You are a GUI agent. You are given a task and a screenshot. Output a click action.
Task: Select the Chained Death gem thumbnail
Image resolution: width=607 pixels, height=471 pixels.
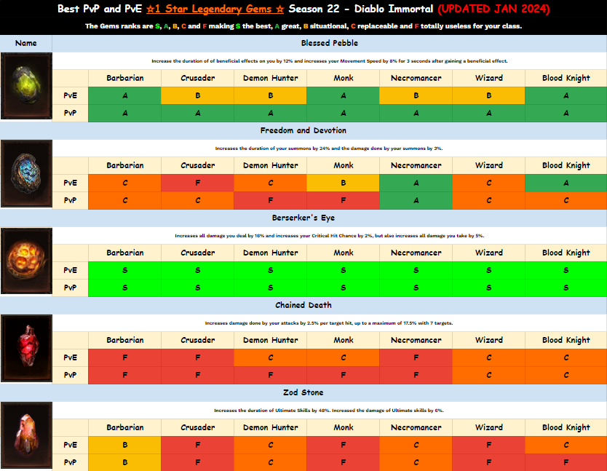click(26, 349)
